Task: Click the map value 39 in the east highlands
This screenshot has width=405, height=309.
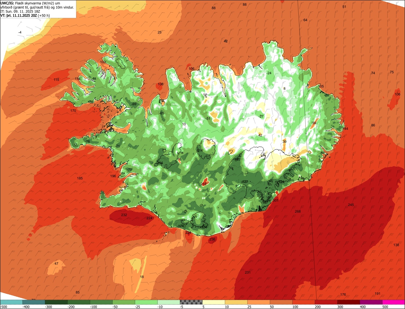Action: pyautogui.click(x=284, y=142)
